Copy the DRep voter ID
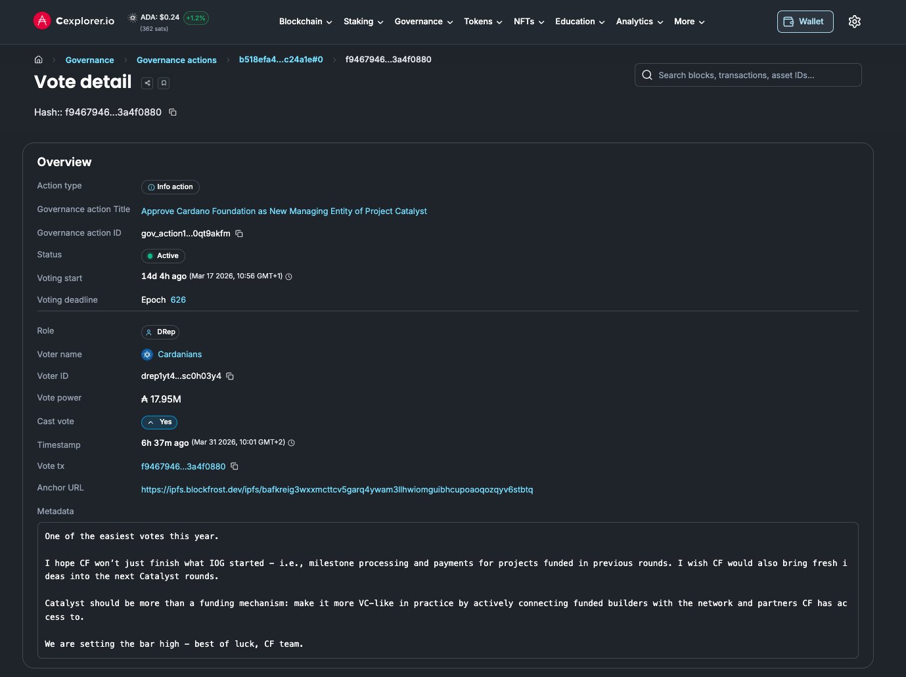 tap(230, 376)
